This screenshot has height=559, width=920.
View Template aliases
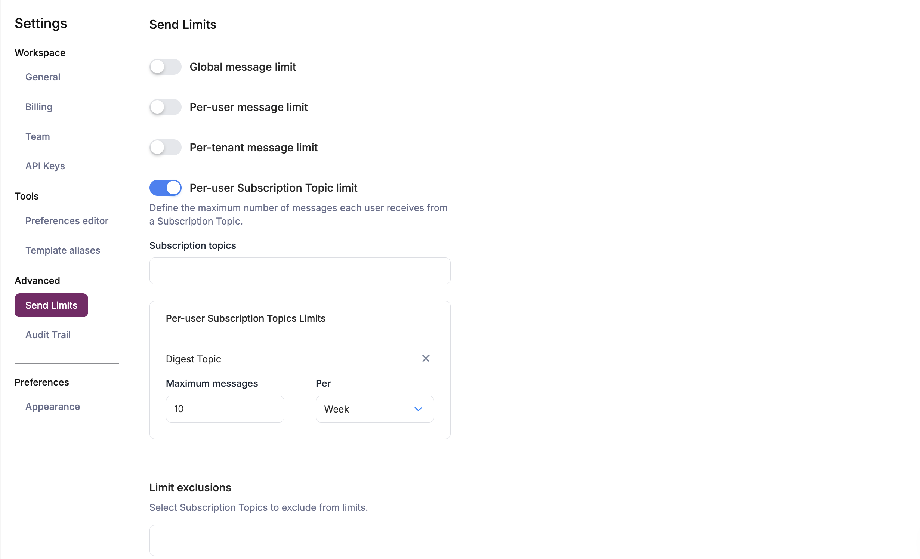[62, 250]
